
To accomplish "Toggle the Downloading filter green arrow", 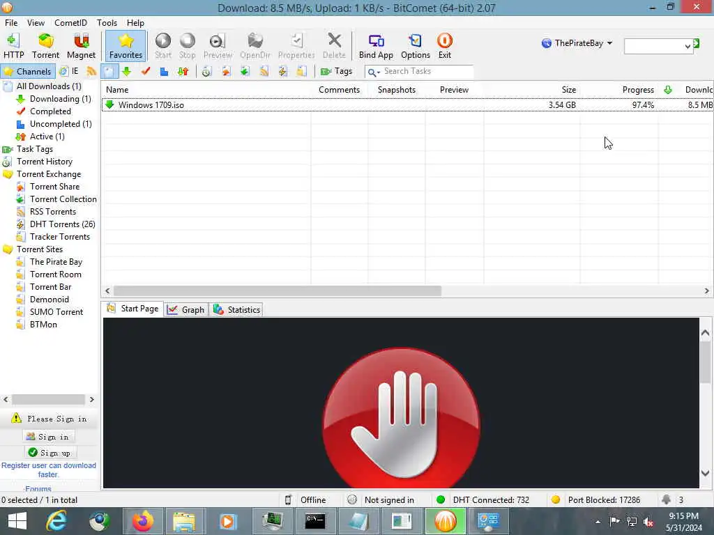I will (127, 72).
